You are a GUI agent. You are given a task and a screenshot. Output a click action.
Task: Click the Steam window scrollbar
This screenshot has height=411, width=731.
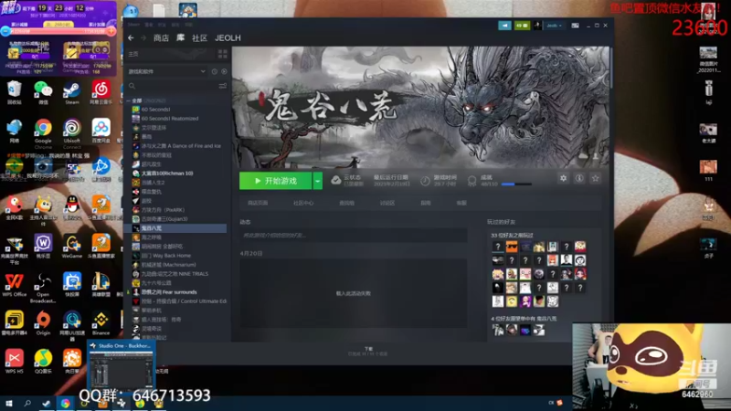coord(610,69)
